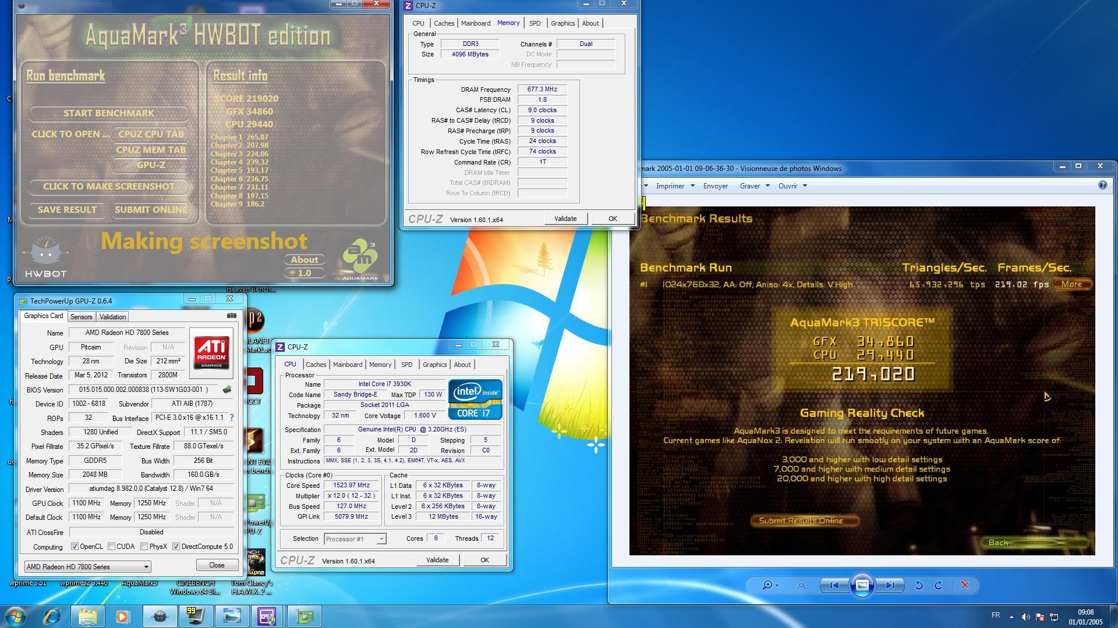Click the BIOS save chip icon in GPU-Z
The width and height of the screenshot is (1118, 628).
(227, 390)
